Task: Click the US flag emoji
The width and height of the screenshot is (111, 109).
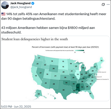Action: 3,14
